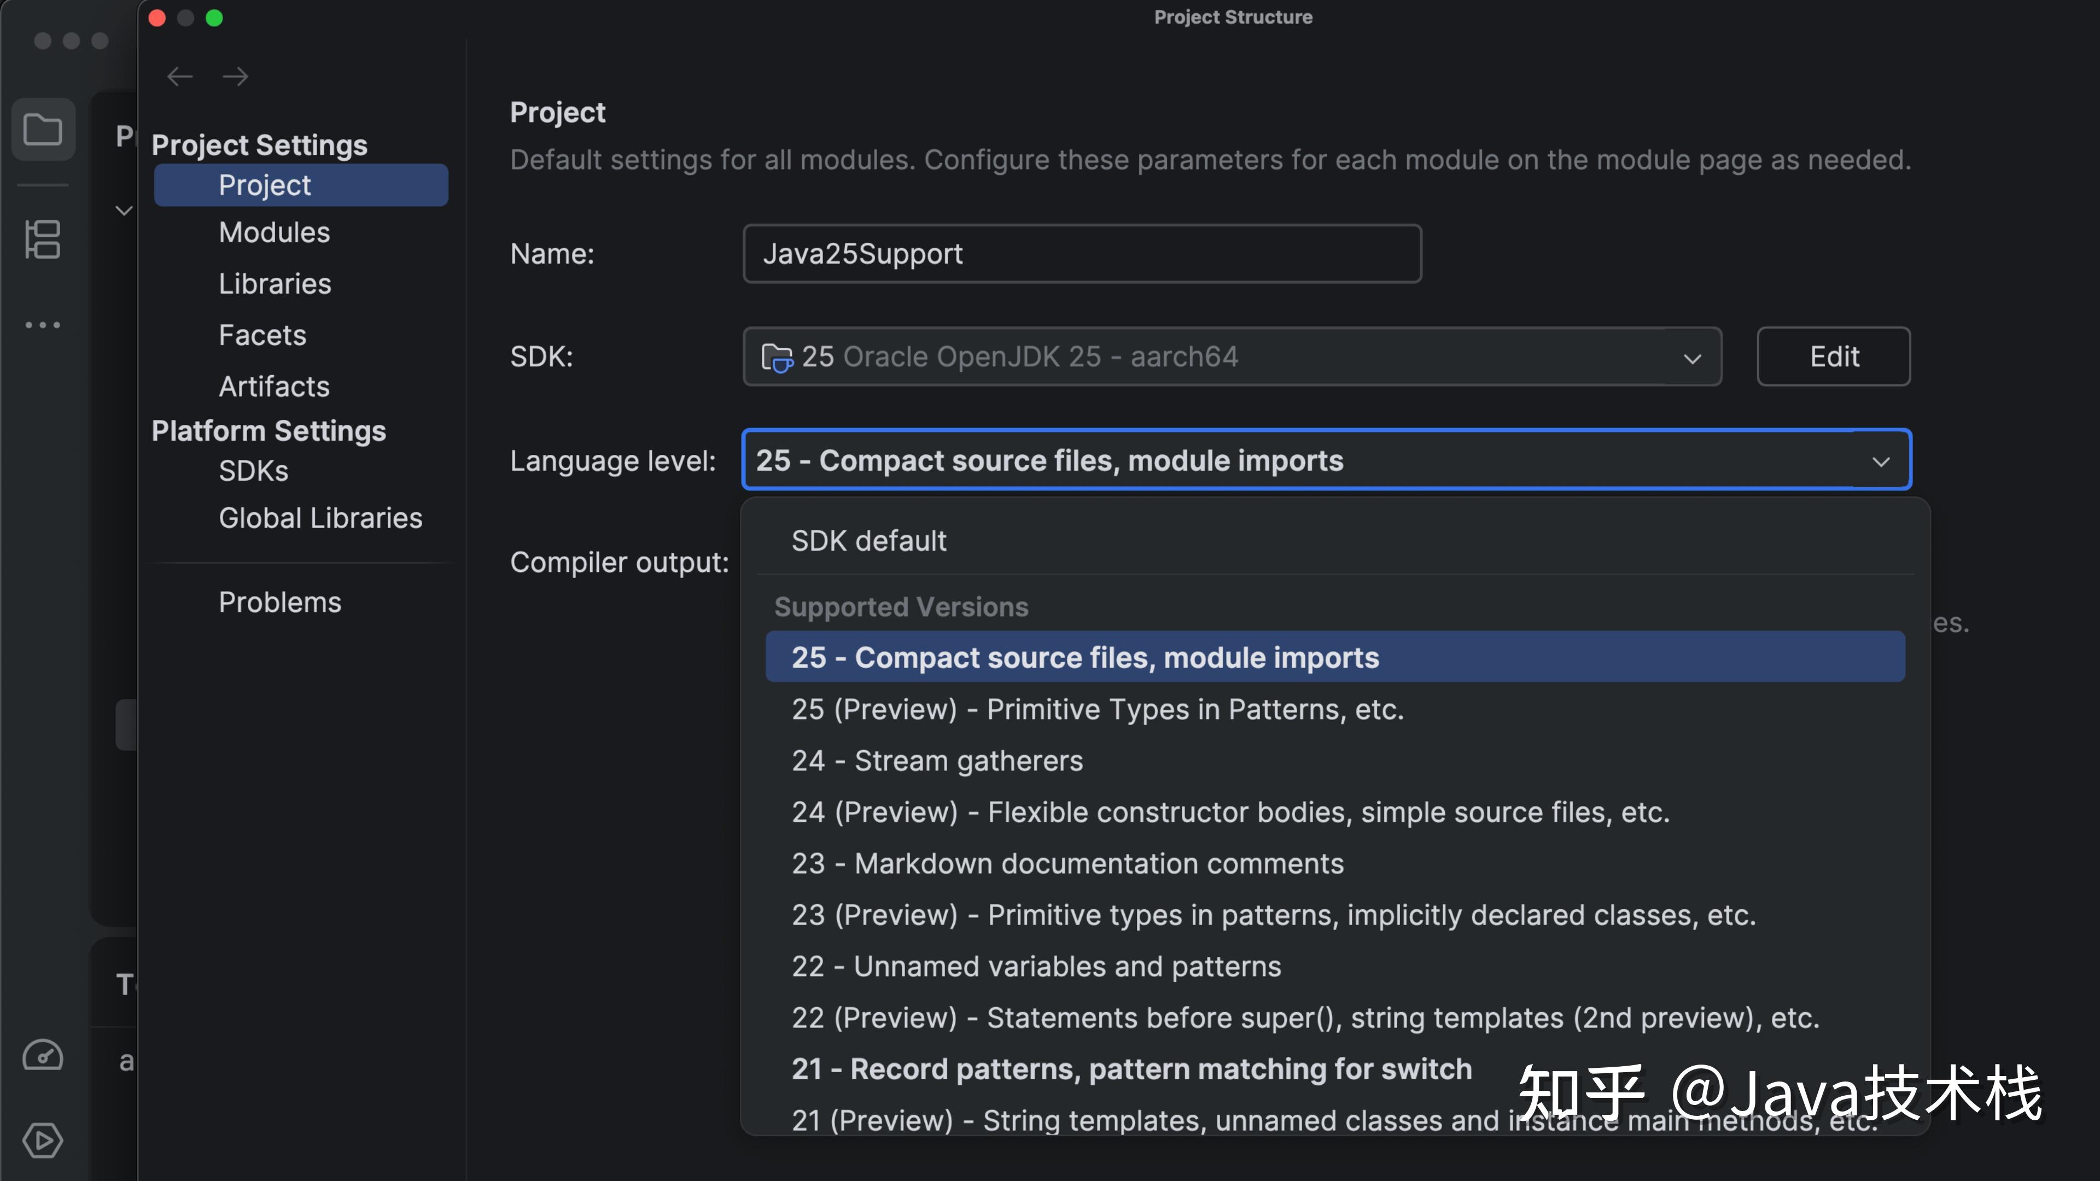Click the Language level combo box text
This screenshot has width=2100, height=1181.
[1049, 460]
